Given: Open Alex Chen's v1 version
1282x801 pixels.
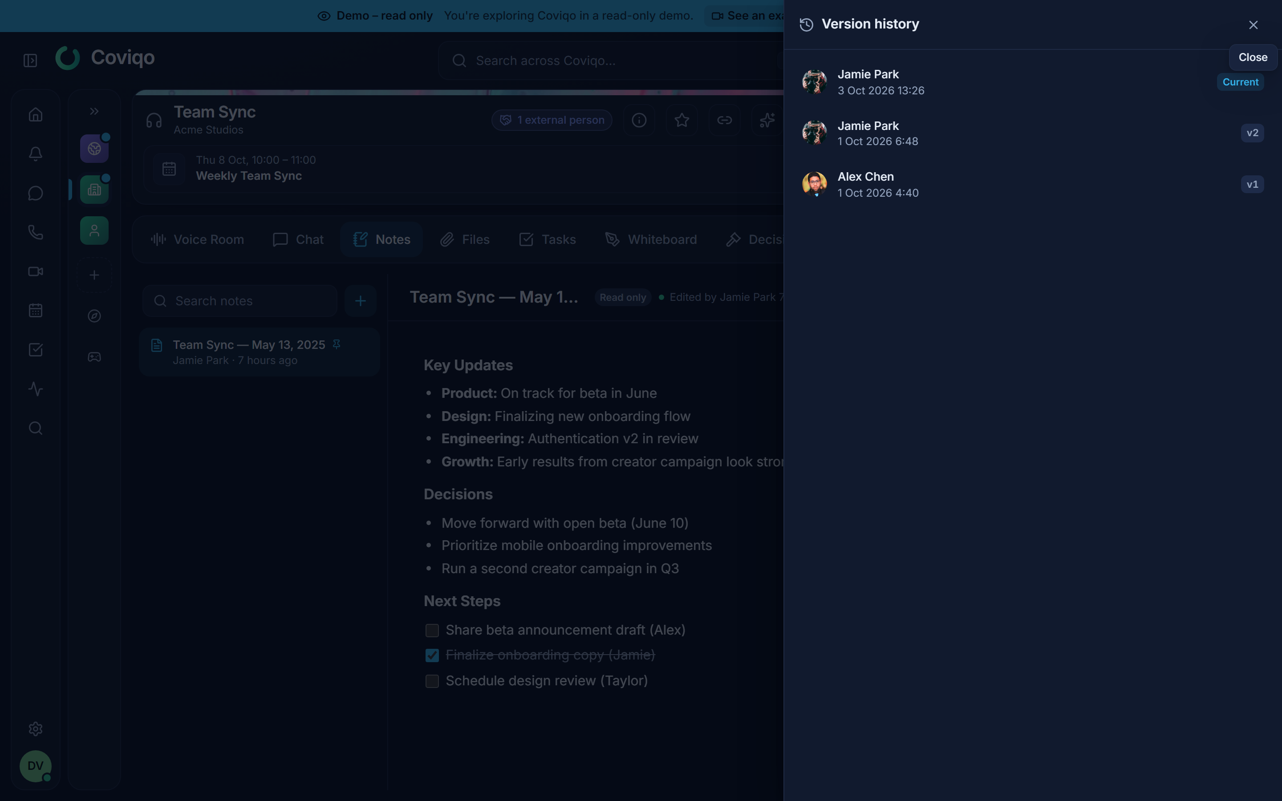Looking at the screenshot, I should click(x=1032, y=184).
